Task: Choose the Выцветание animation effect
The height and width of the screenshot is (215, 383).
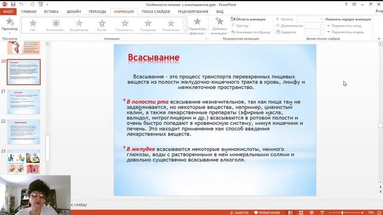Action: tap(79, 25)
